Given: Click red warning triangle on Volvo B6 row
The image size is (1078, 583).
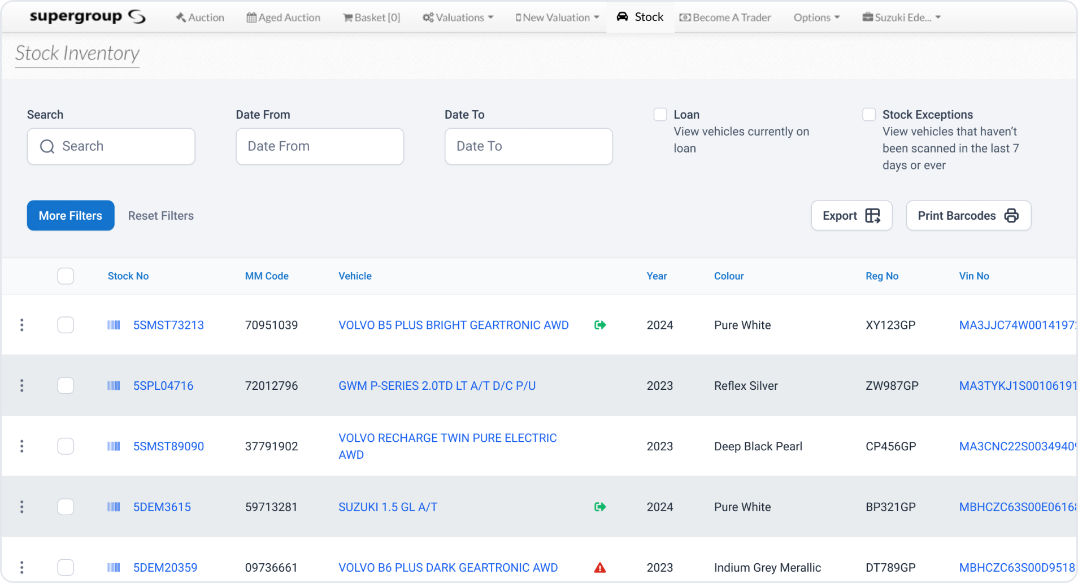Looking at the screenshot, I should tap(600, 568).
